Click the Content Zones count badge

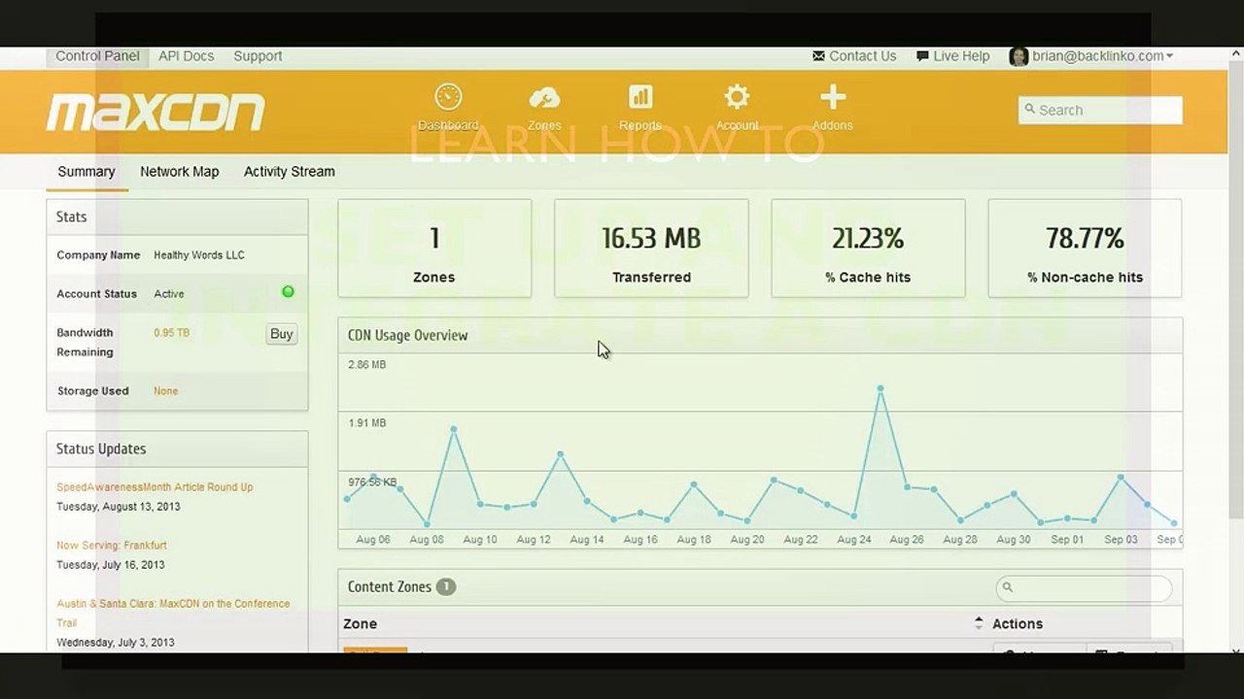click(x=445, y=586)
